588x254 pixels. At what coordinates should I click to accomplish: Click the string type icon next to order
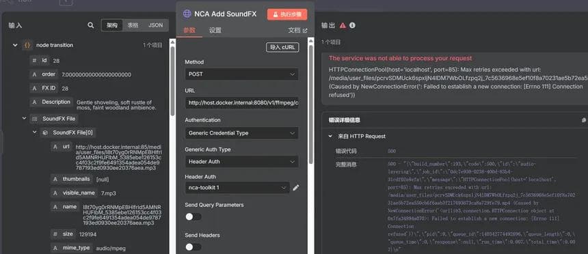point(34,74)
